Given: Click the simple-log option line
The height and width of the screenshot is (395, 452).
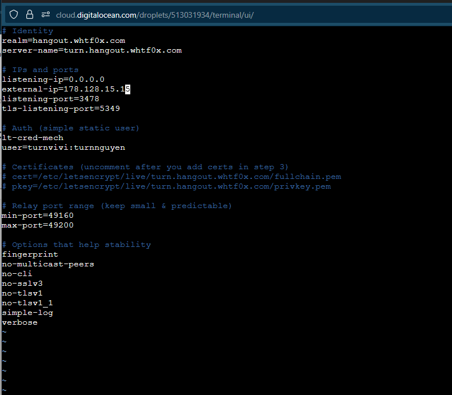Looking at the screenshot, I should coord(27,313).
